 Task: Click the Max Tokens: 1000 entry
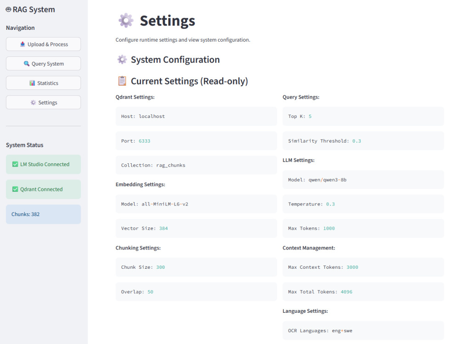[x=363, y=228]
